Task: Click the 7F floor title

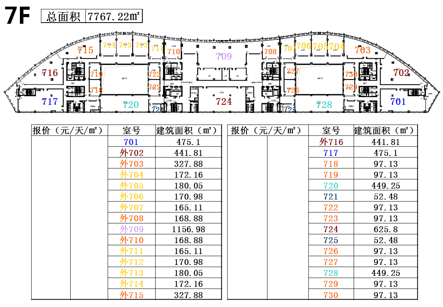Action: click(18, 17)
